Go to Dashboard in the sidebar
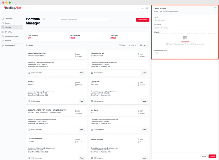The width and height of the screenshot is (219, 160). click(x=11, y=18)
